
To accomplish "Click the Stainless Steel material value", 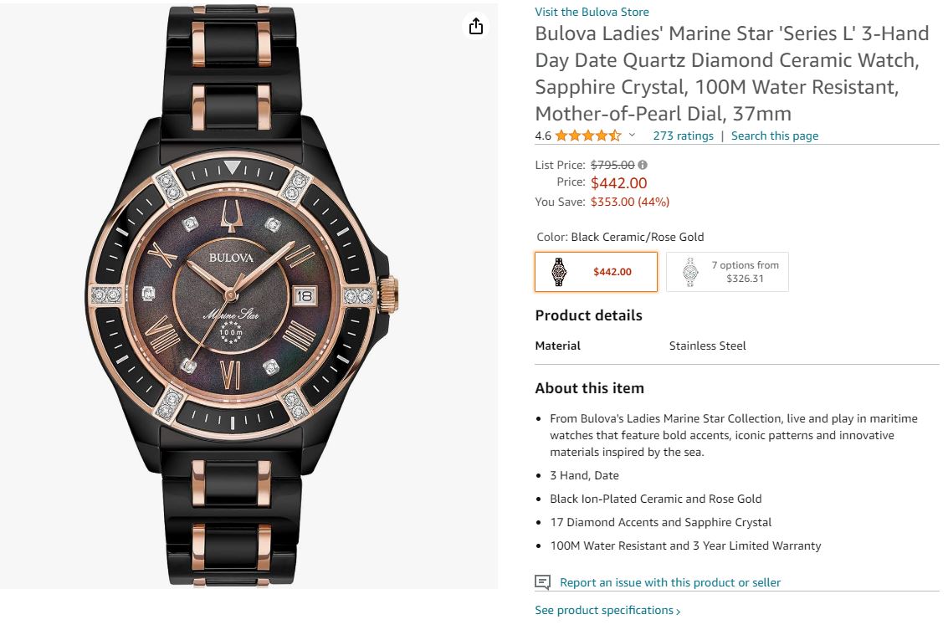I will point(707,346).
